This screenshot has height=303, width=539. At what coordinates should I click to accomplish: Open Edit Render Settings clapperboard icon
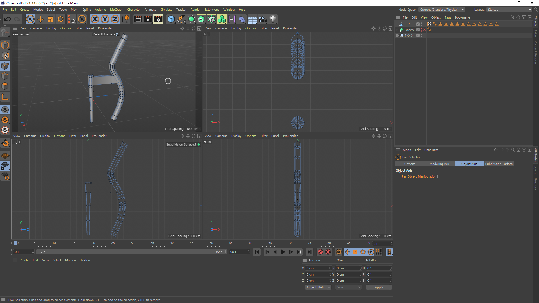158,19
